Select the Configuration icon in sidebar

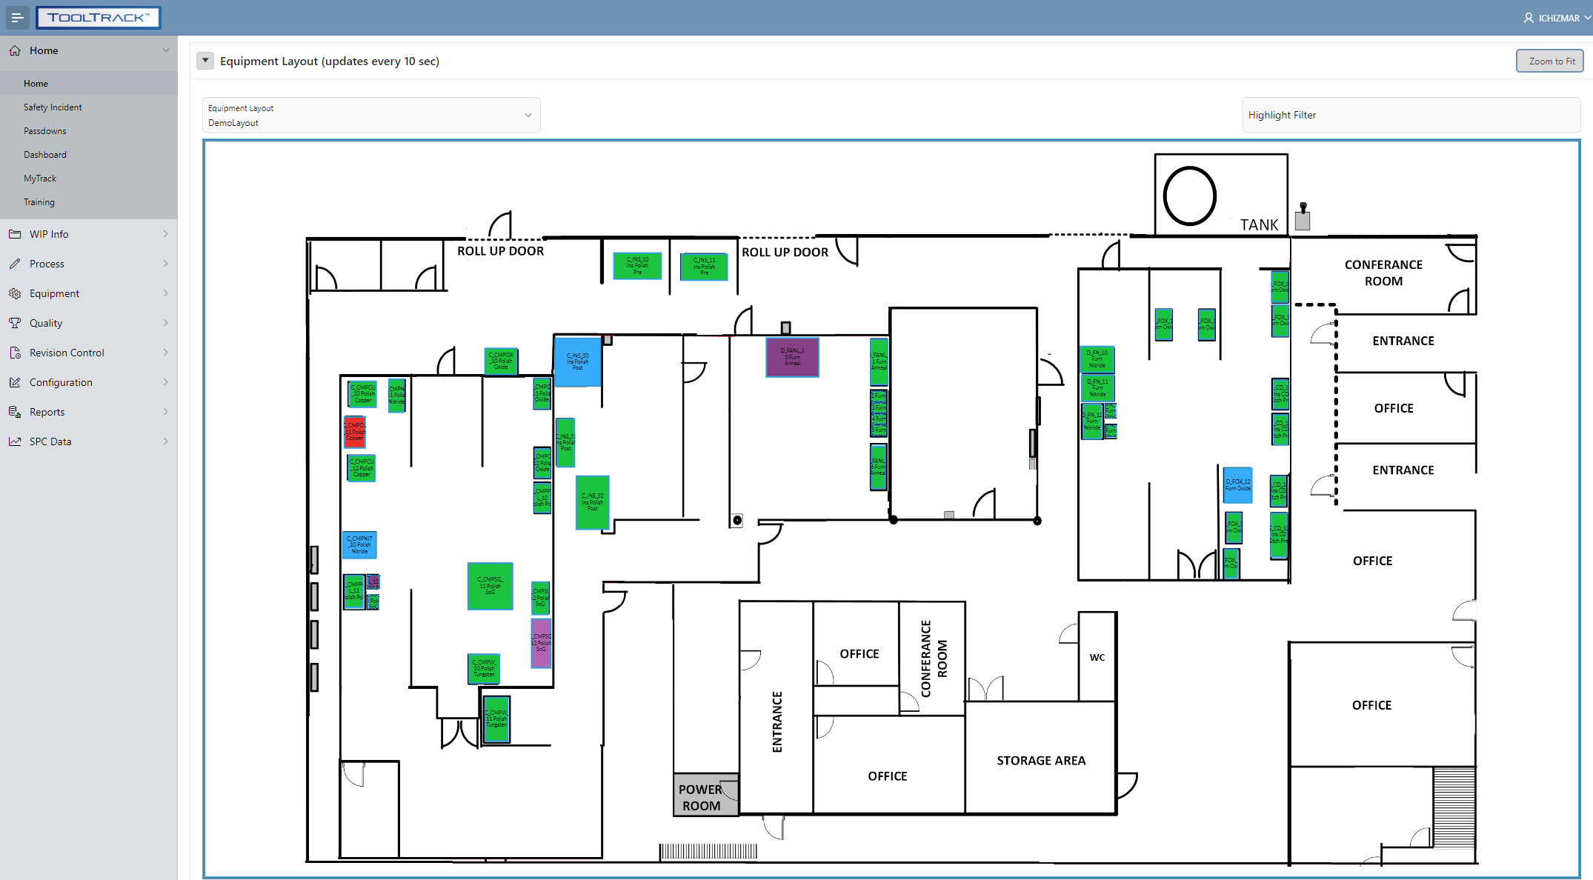14,382
